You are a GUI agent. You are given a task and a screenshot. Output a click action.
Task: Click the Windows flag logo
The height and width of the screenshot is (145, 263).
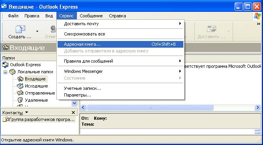point(257,16)
